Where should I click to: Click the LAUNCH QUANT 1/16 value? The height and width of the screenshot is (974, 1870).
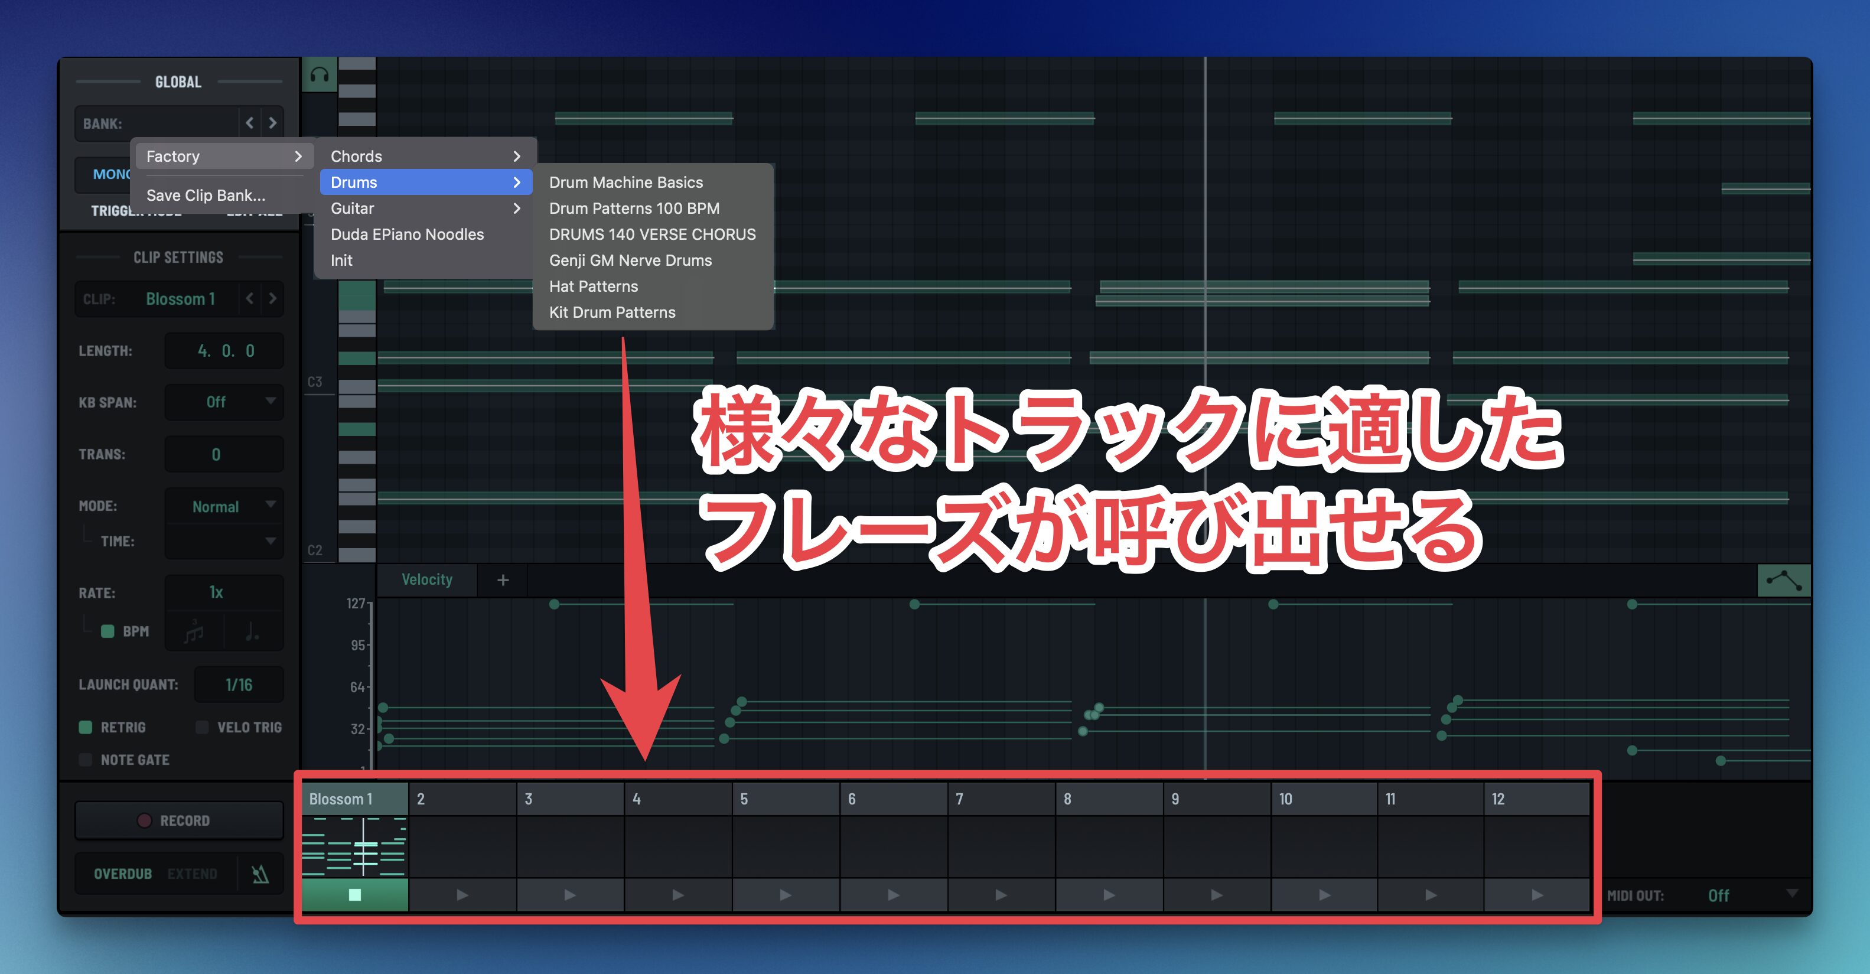pos(239,685)
